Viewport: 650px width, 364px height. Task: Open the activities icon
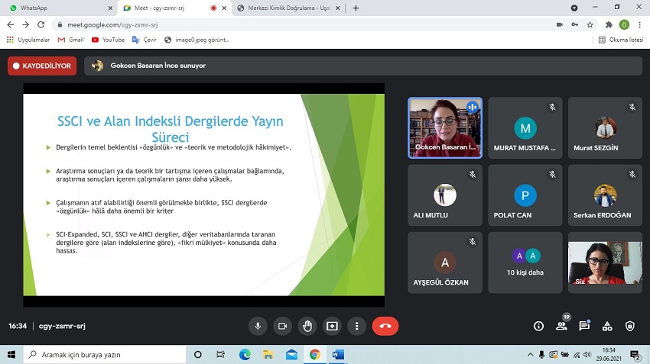click(x=607, y=326)
